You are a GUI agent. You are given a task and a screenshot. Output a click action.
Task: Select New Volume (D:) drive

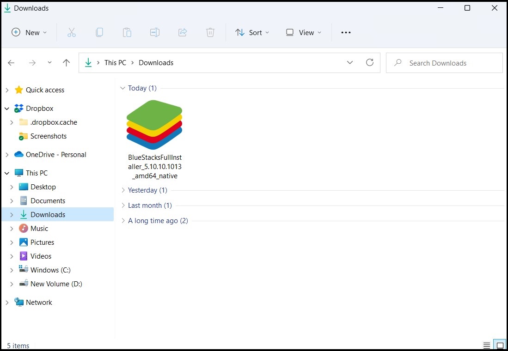click(x=56, y=284)
